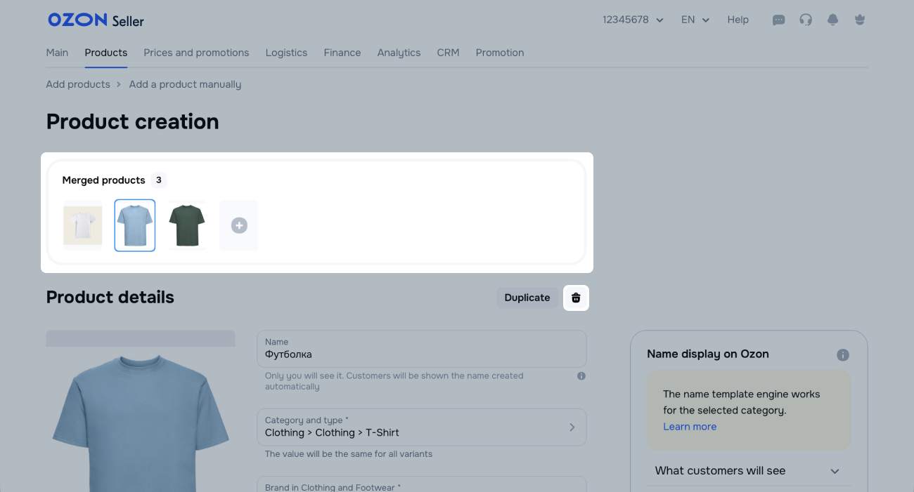Open the notifications bell

(832, 20)
